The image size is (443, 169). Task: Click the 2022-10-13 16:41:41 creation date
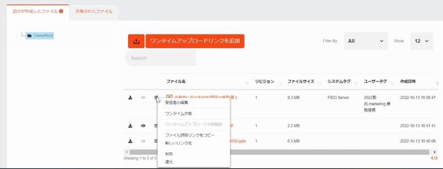[418, 125]
